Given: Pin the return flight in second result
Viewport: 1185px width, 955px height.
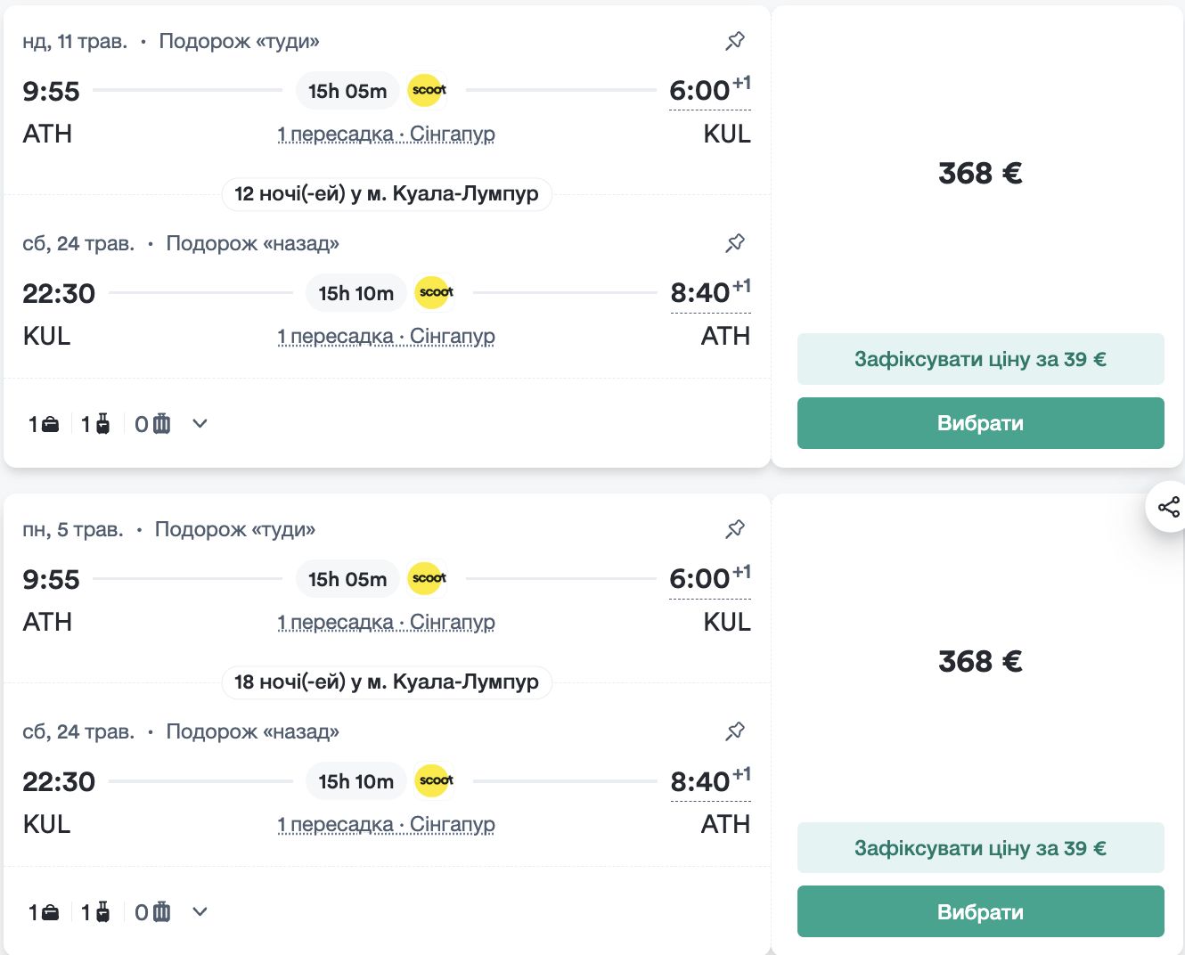Looking at the screenshot, I should tap(735, 731).
